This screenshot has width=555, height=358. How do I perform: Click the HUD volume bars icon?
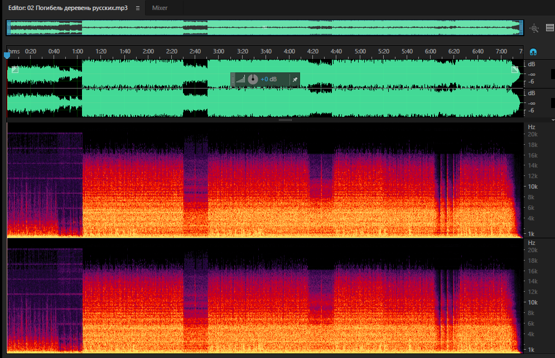point(241,79)
